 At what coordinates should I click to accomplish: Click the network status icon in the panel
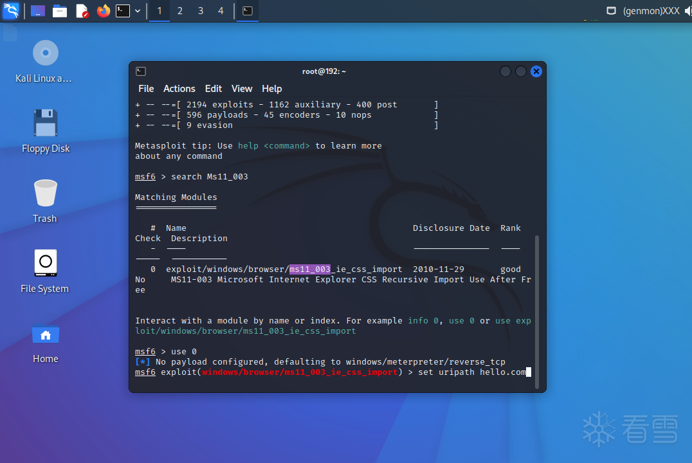click(x=611, y=10)
